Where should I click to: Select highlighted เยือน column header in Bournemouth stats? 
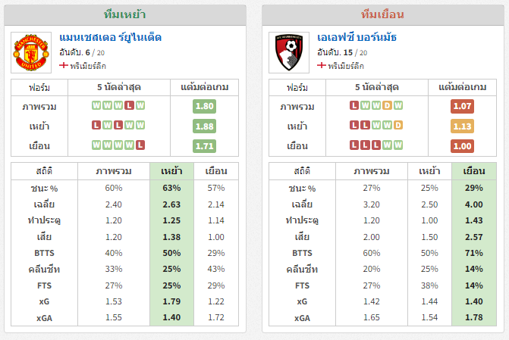coord(474,171)
